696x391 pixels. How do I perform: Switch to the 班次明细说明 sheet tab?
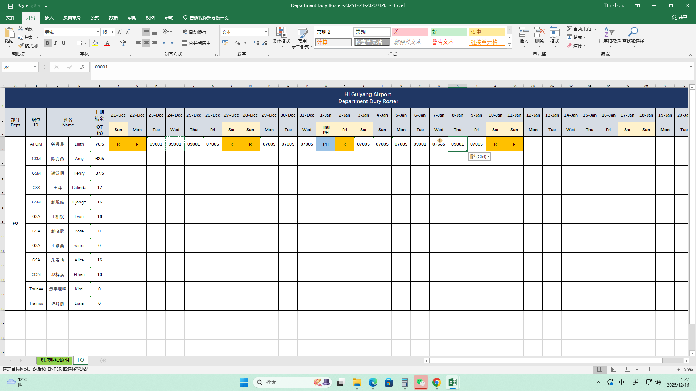click(54, 360)
